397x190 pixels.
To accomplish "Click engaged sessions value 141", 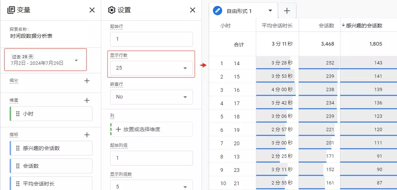I will tap(378, 76).
